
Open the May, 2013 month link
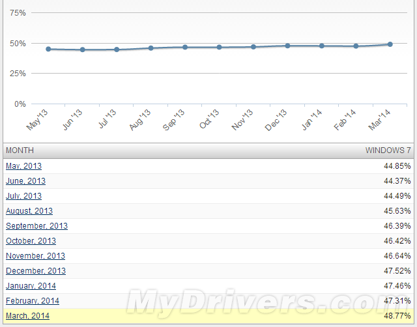tap(23, 166)
